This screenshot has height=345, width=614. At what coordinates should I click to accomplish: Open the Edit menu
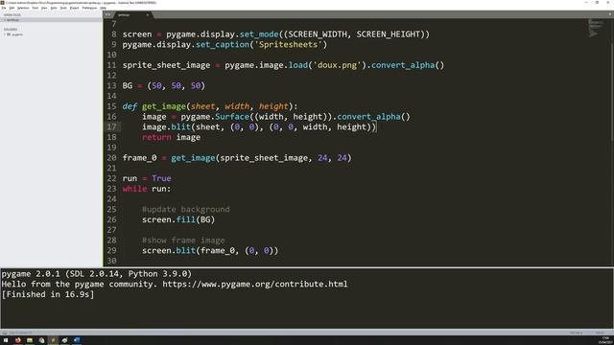(12, 8)
